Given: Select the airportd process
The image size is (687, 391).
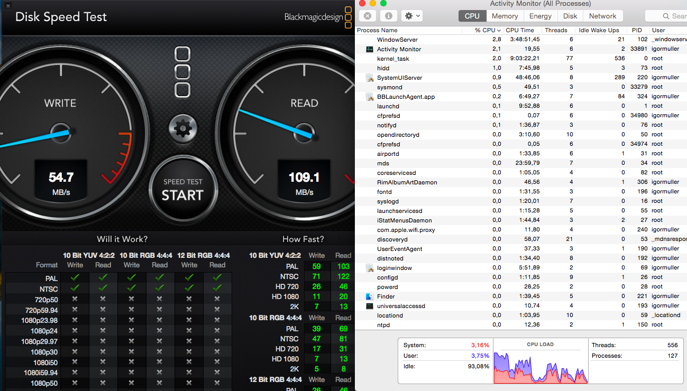Looking at the screenshot, I should pyautogui.click(x=521, y=154).
